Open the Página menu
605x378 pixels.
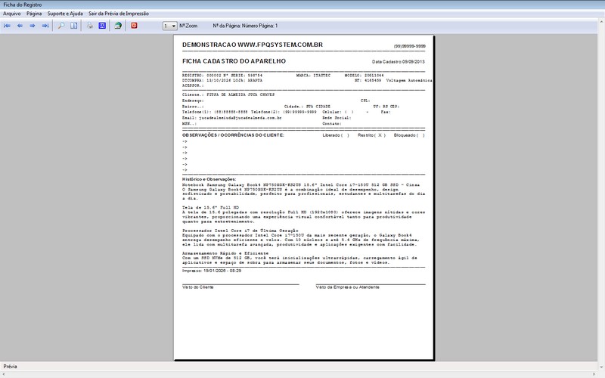coord(34,14)
